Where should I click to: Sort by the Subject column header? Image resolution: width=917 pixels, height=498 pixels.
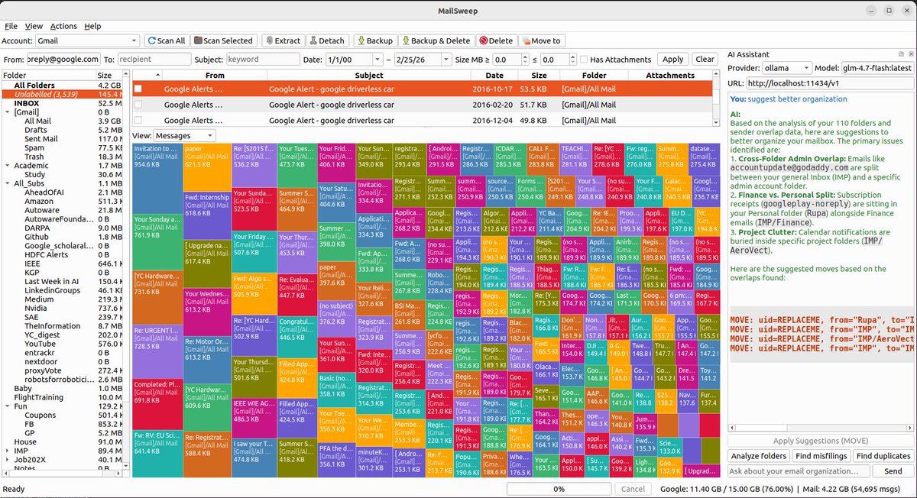coord(369,75)
